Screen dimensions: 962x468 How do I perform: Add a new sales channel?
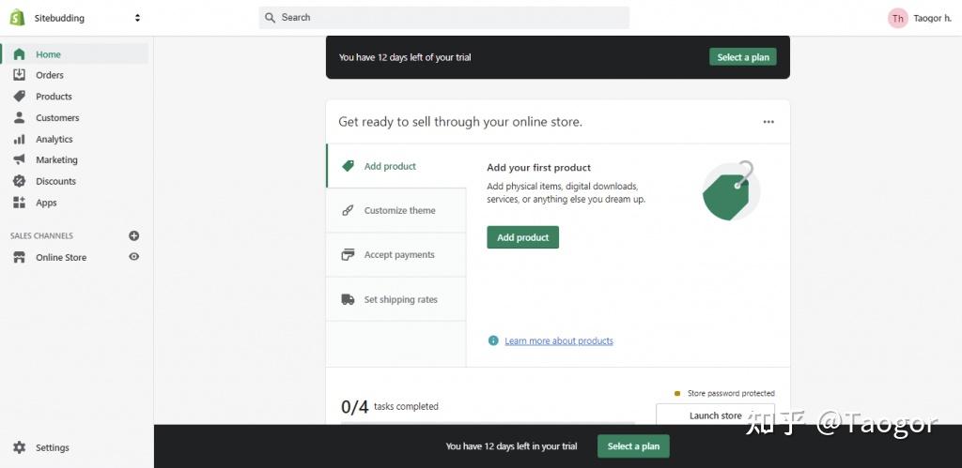133,235
